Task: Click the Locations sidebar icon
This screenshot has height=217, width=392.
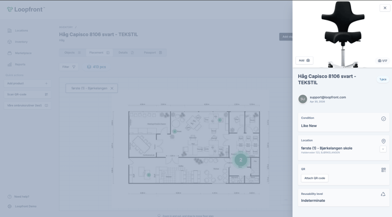Action: (9, 30)
